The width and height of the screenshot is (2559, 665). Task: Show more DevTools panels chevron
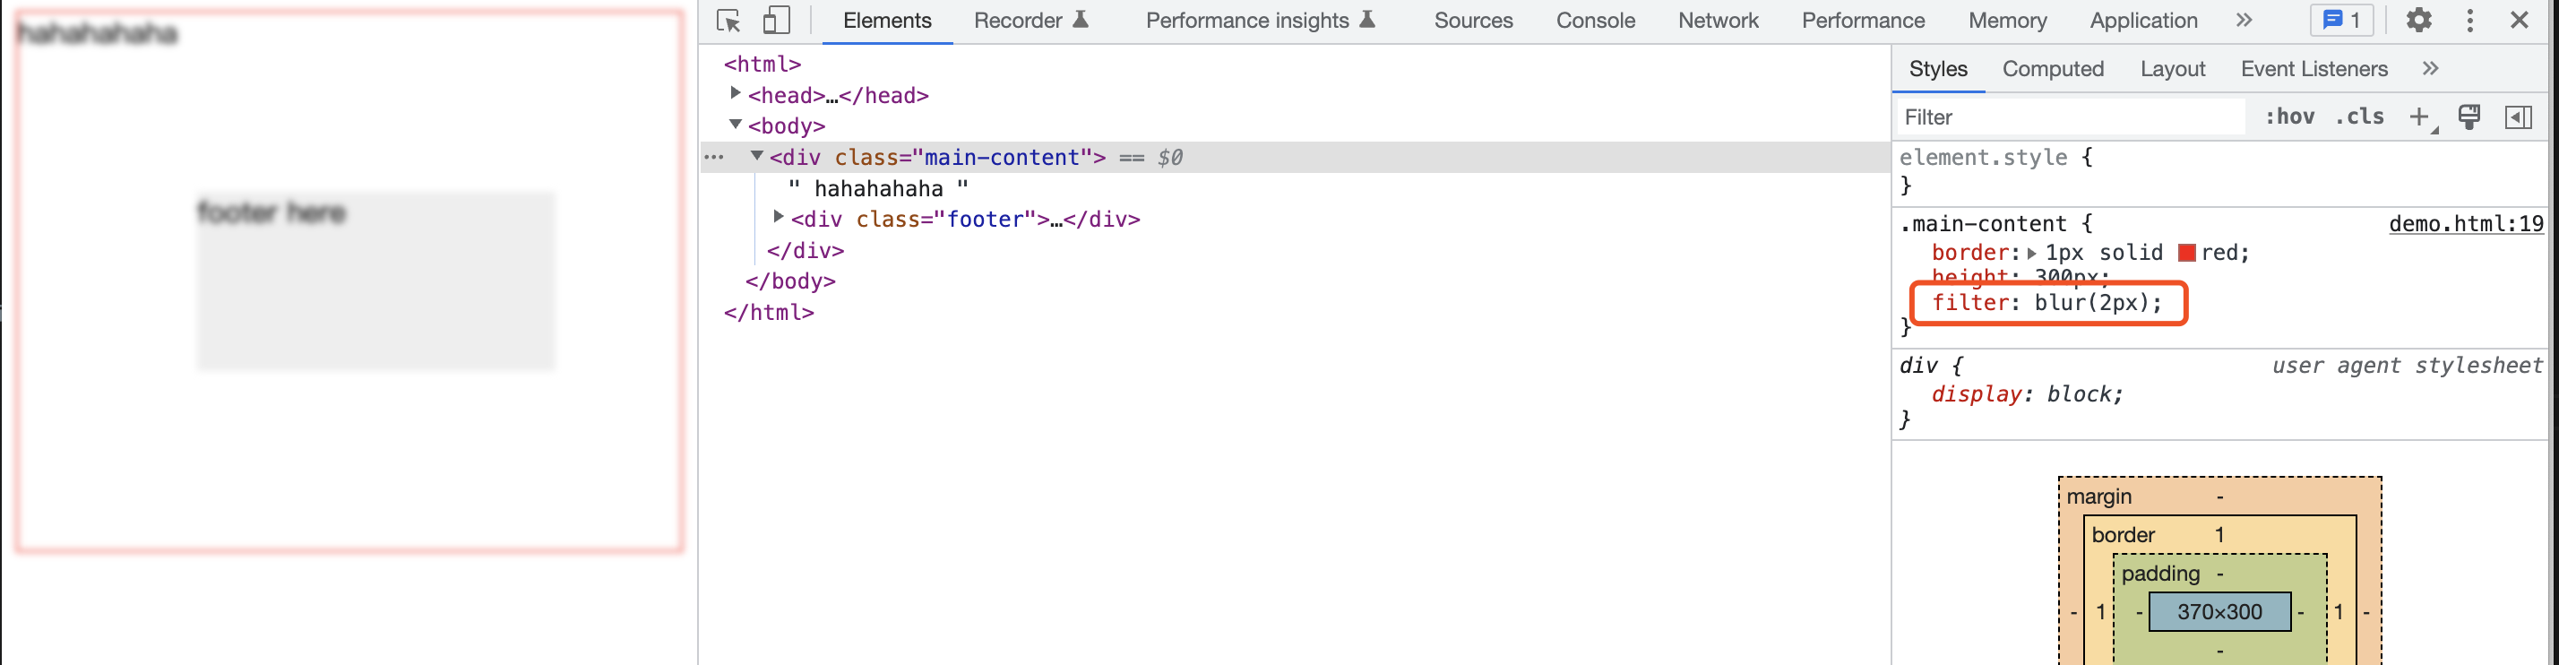pyautogui.click(x=2245, y=21)
